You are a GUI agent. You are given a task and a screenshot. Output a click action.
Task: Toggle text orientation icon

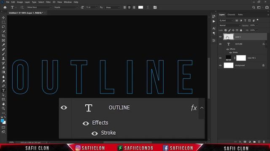22,8
